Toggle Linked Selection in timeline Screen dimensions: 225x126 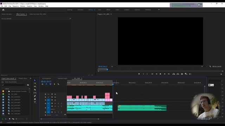[50, 84]
